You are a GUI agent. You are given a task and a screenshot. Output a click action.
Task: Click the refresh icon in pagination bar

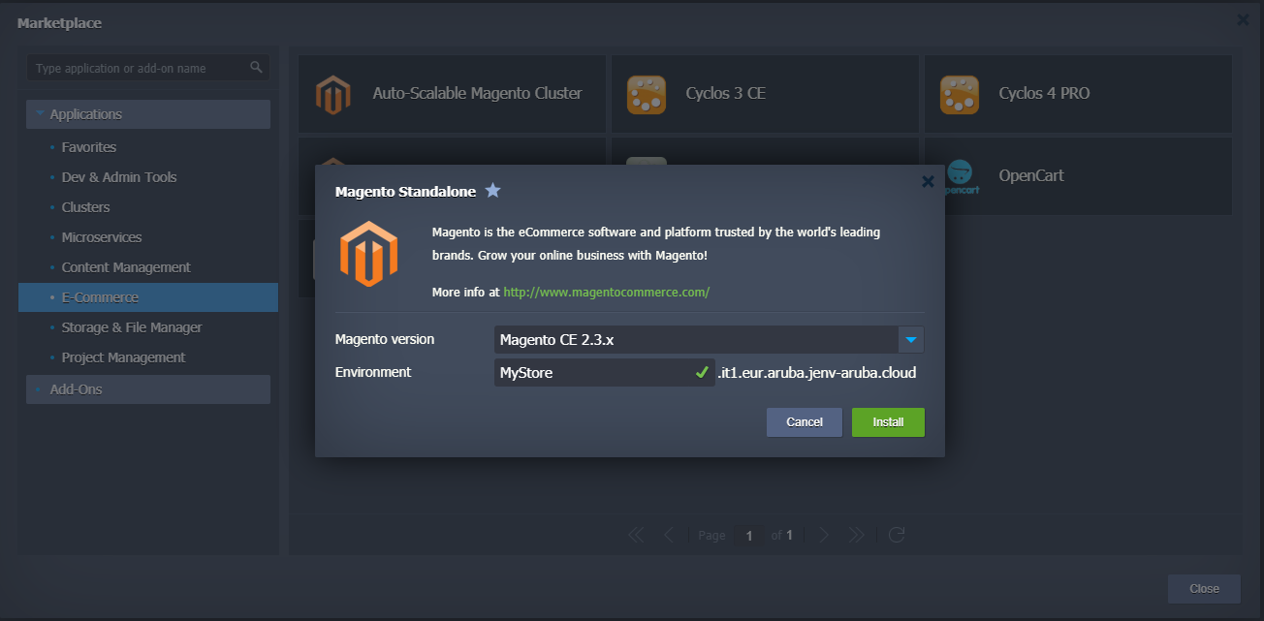[x=897, y=535]
